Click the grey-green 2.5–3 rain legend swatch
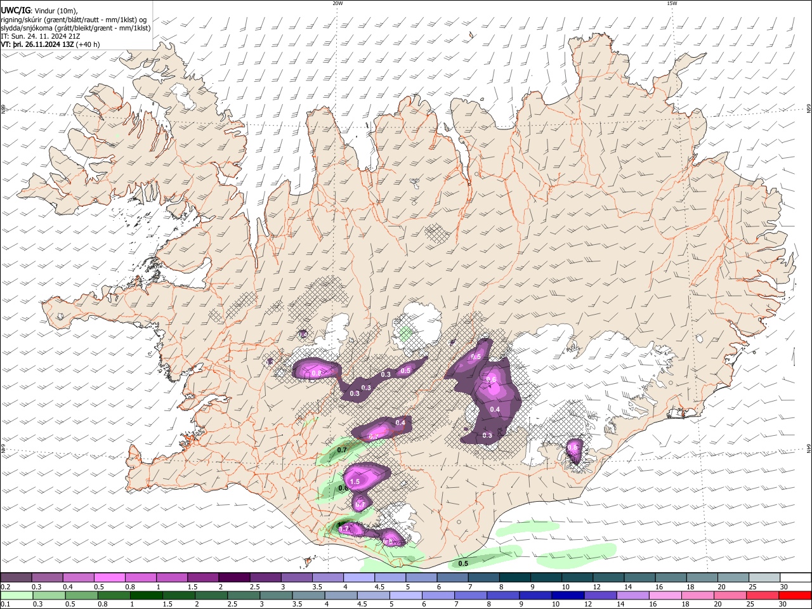Viewport: 812px width, 609px height. 243,595
